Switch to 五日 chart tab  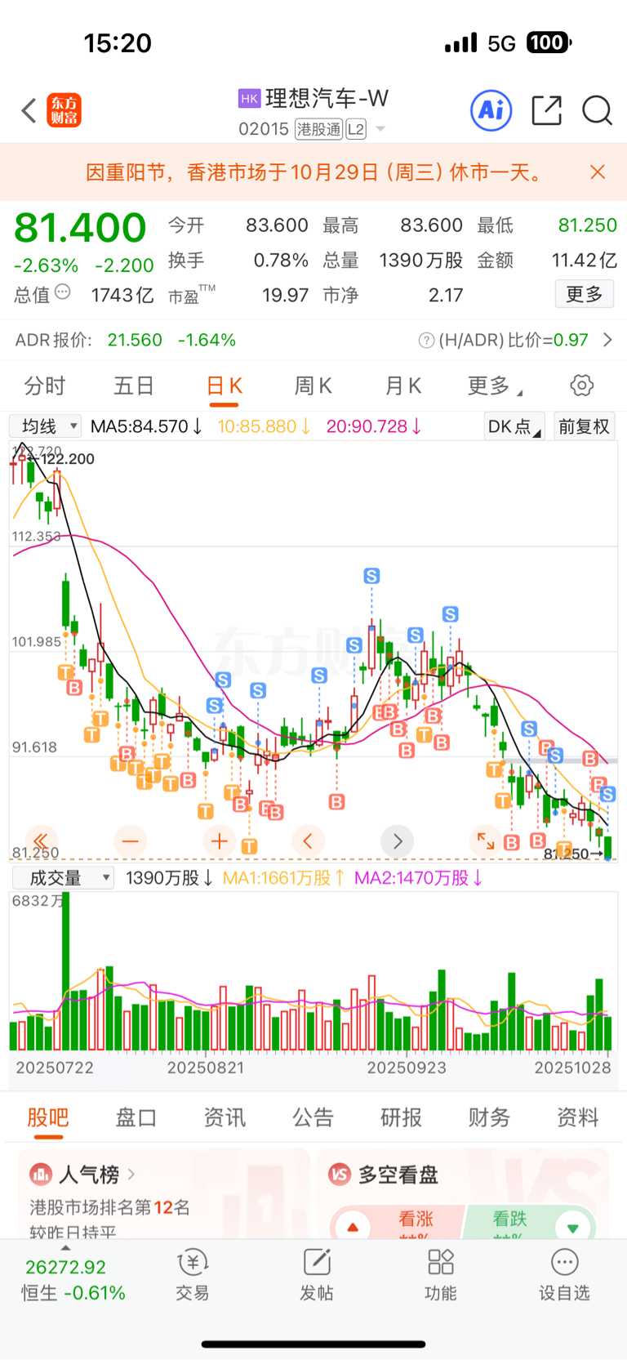[x=134, y=386]
